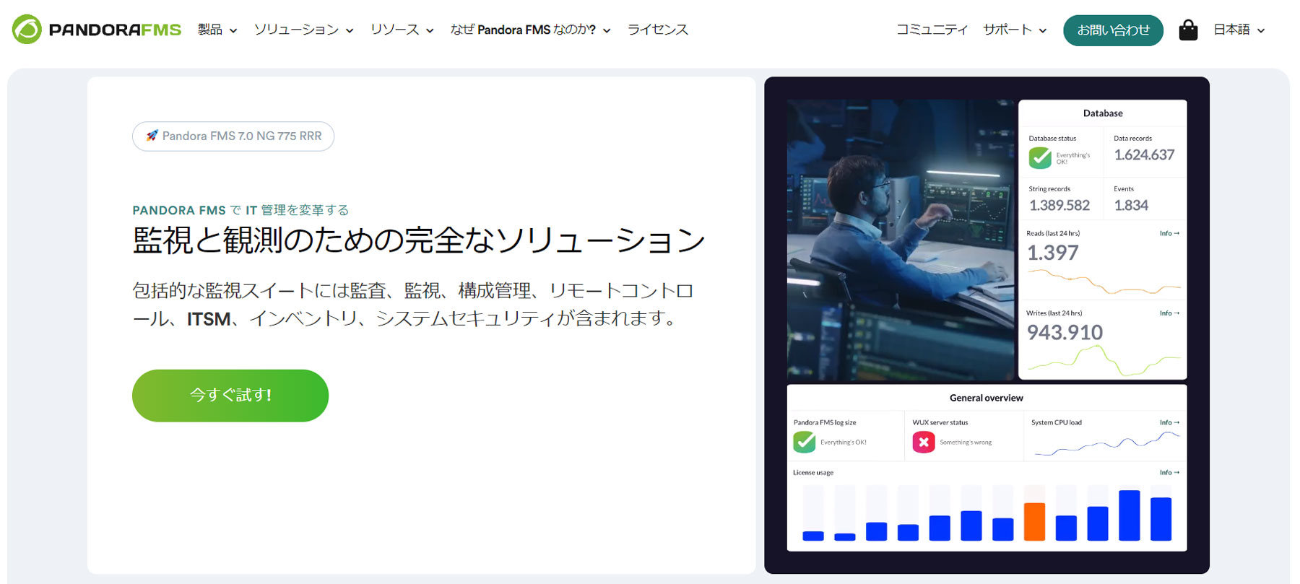Open the shopping bag icon

point(1188,30)
